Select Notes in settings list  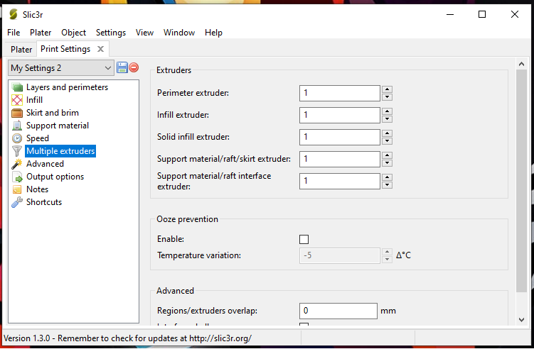[38, 189]
